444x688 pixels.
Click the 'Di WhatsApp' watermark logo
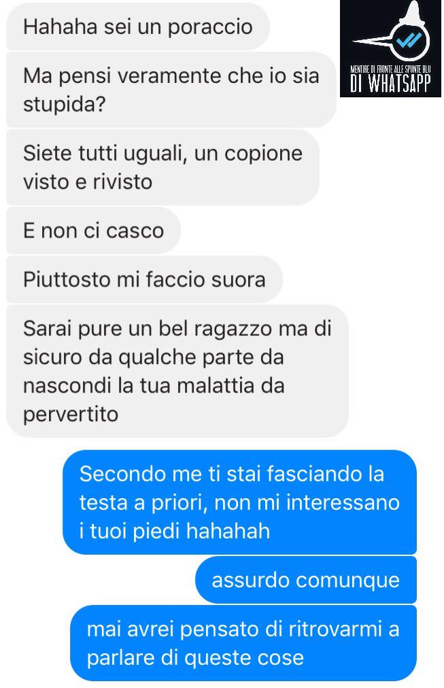pyautogui.click(x=390, y=49)
